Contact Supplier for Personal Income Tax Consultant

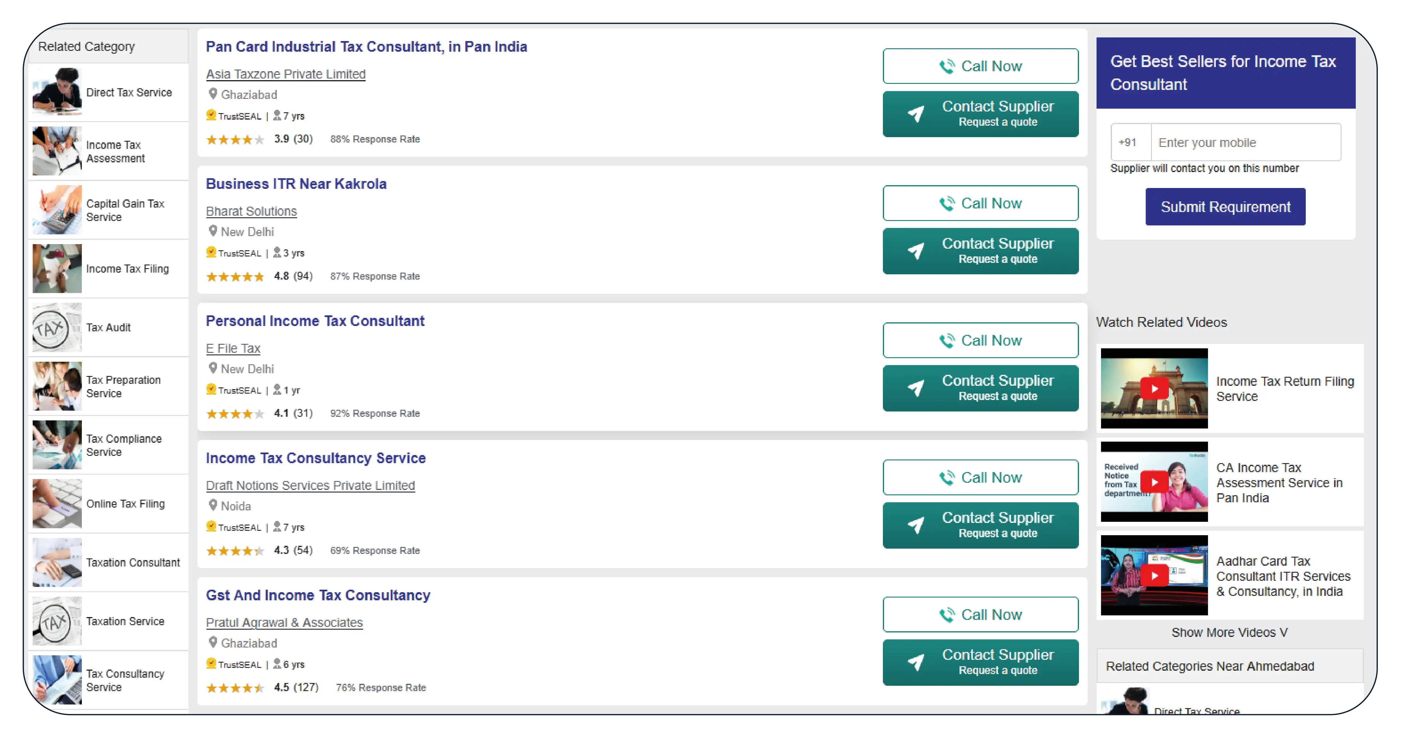980,388
